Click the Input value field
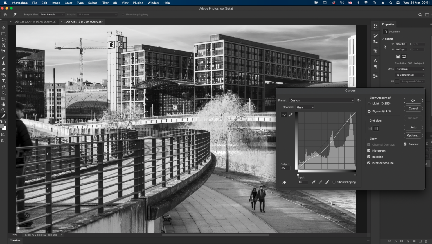This screenshot has height=244, width=432. point(302,182)
